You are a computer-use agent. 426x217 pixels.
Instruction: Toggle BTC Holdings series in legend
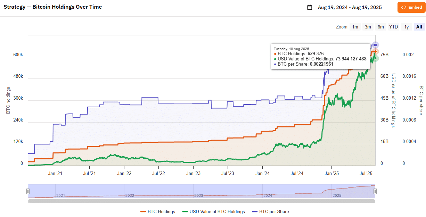(157, 211)
